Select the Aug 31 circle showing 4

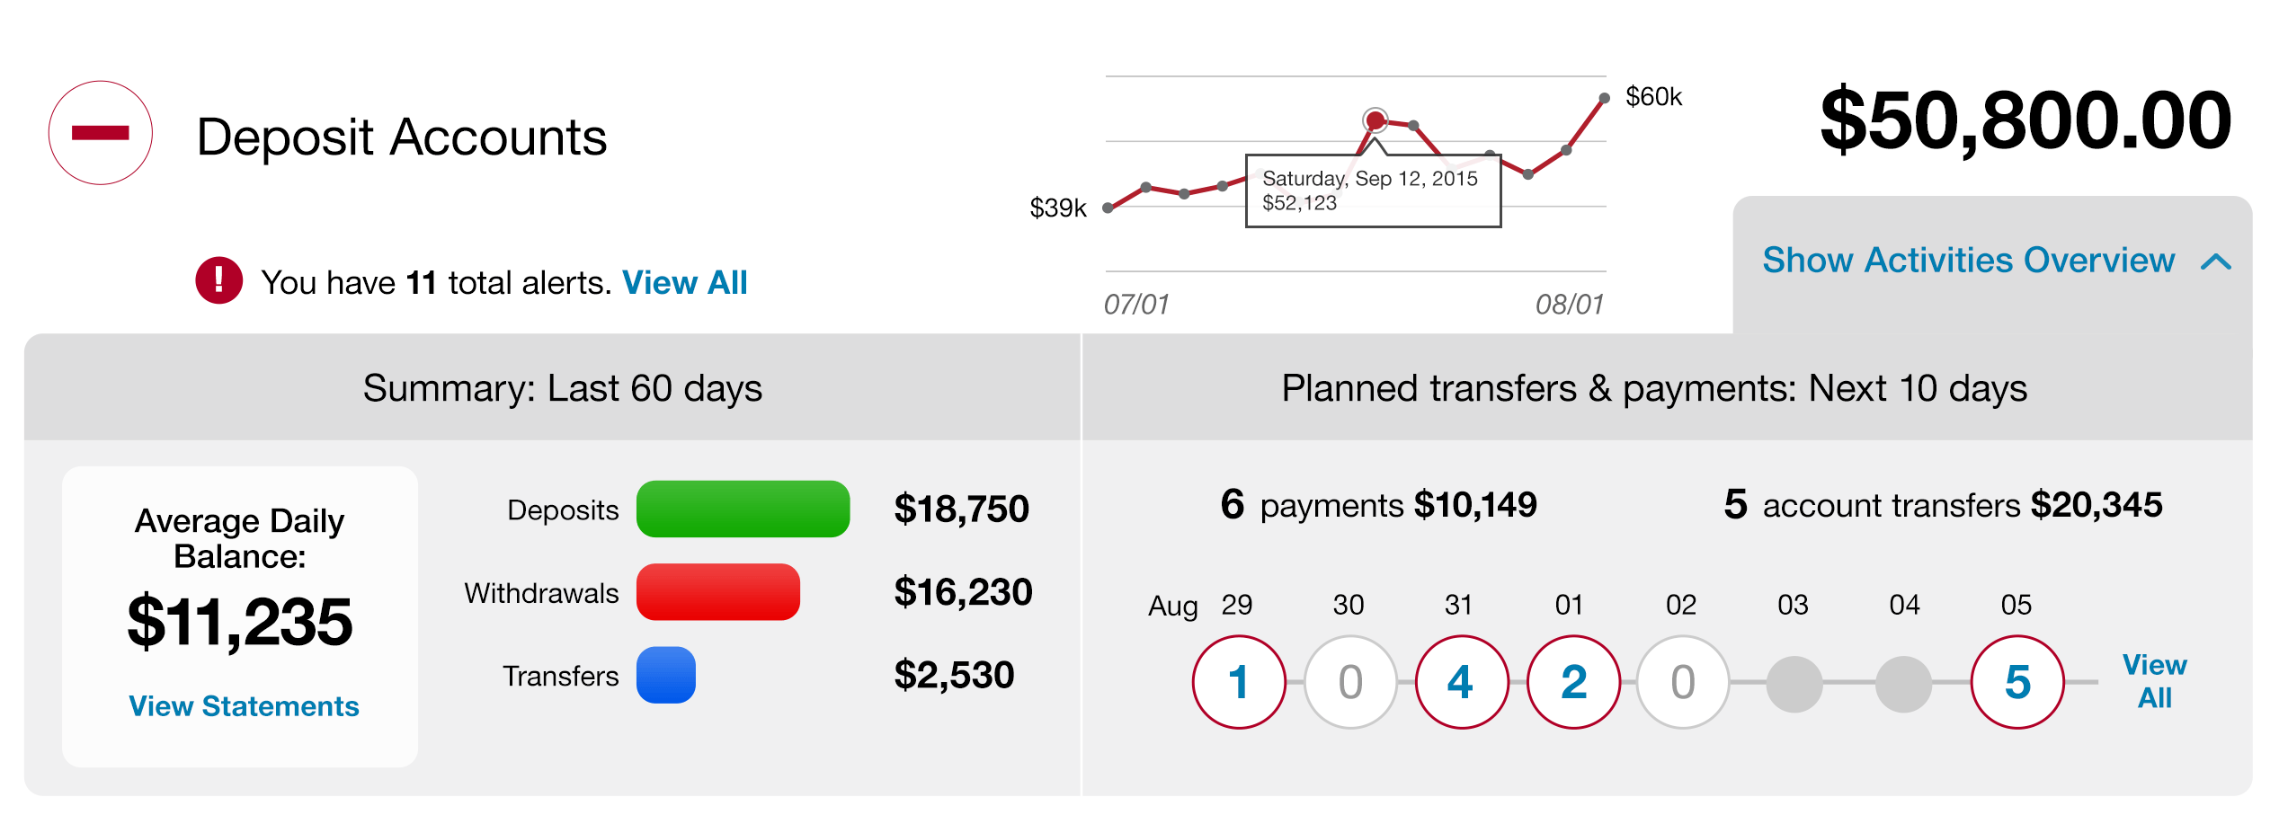click(x=1461, y=682)
